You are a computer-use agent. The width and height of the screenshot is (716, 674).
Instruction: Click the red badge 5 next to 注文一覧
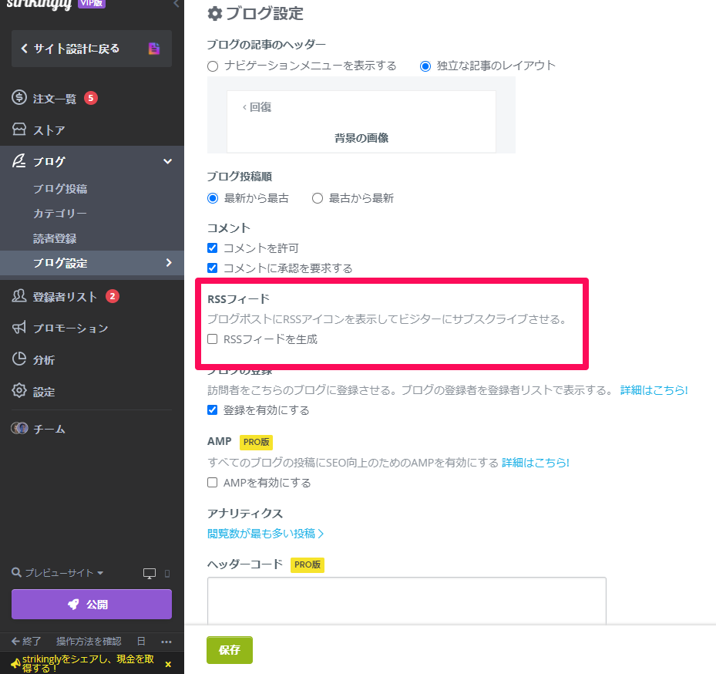pyautogui.click(x=91, y=98)
